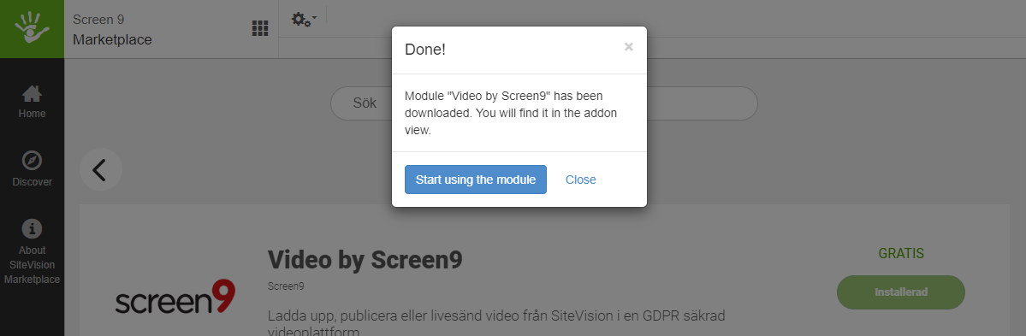Click the Screen9 vendor name
This screenshot has width=1026, height=336.
point(286,286)
